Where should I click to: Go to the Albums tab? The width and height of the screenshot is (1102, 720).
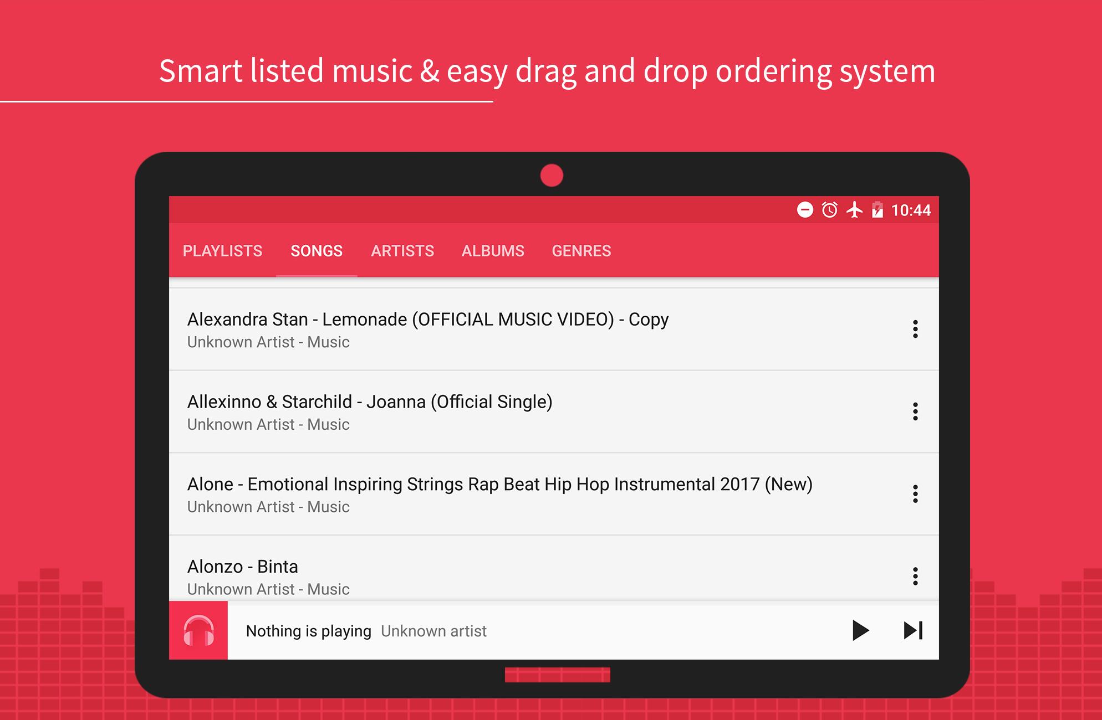pos(493,251)
